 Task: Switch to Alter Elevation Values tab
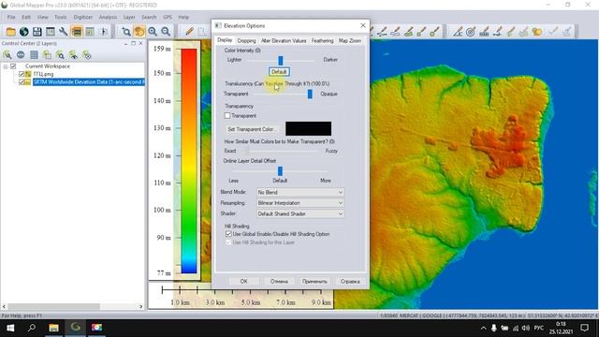[x=284, y=40]
